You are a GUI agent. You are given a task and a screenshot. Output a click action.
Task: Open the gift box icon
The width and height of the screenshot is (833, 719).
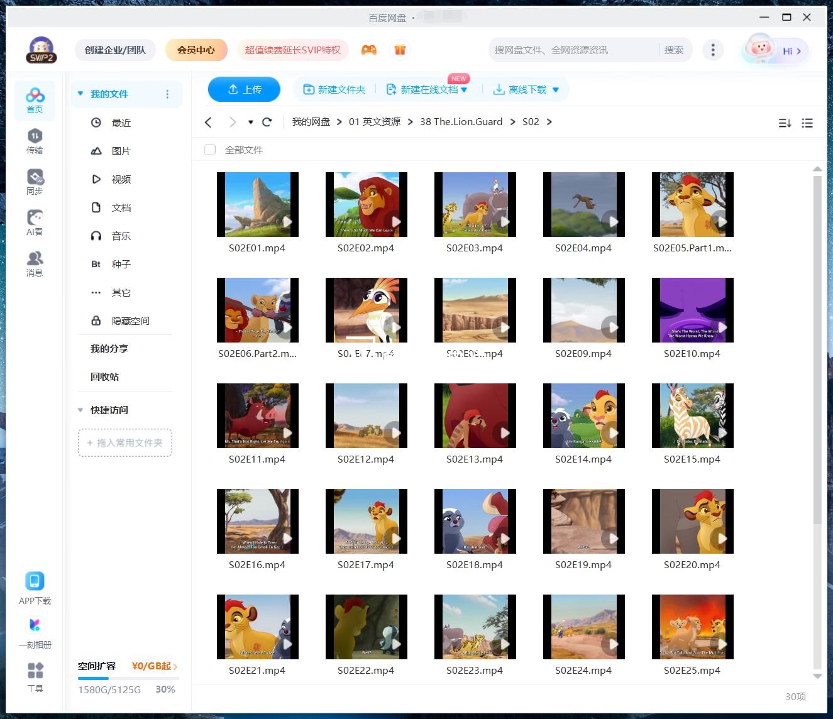point(400,50)
